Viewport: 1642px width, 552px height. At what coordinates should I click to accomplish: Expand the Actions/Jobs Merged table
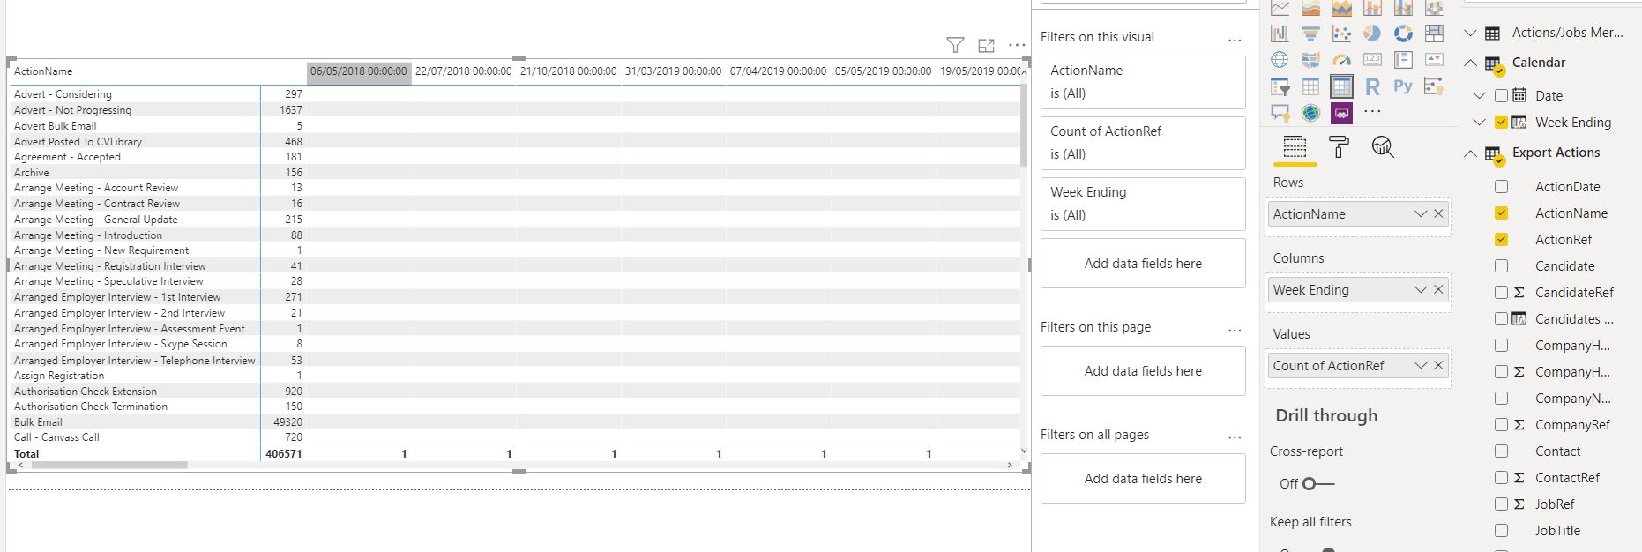[x=1470, y=34]
